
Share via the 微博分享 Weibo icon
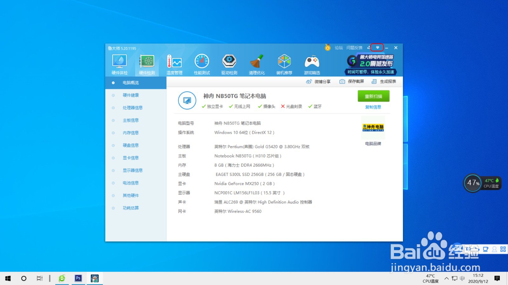(318, 82)
